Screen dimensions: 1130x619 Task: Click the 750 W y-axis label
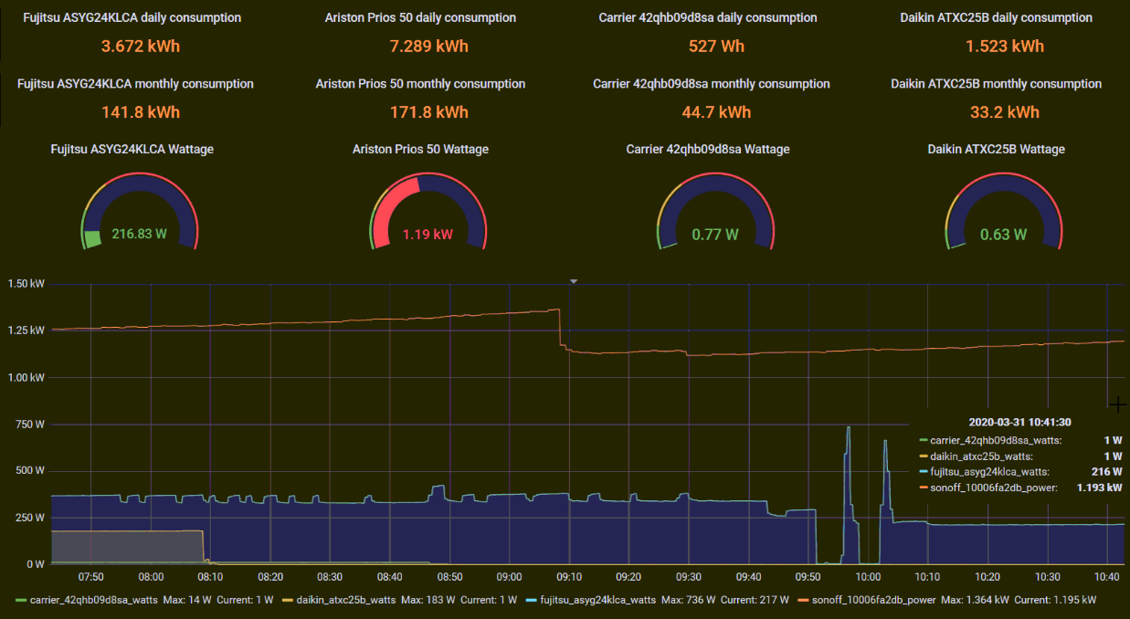[x=29, y=425]
